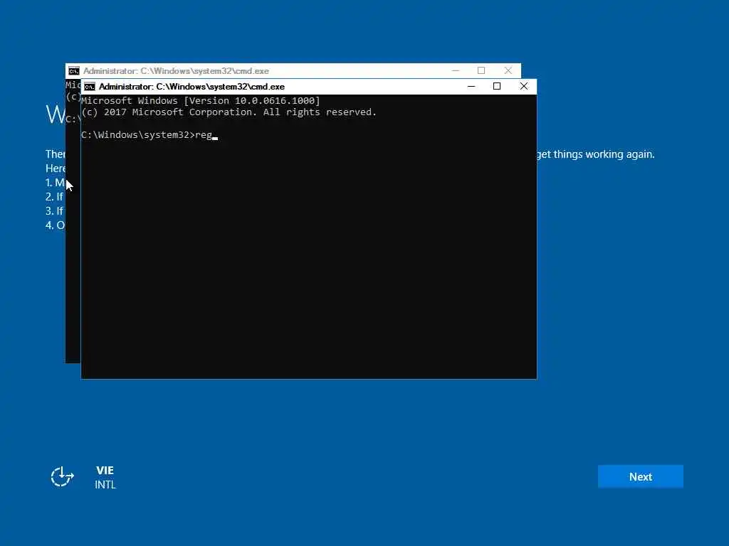Close the front cmd.exe window
729x546 pixels.
coord(523,86)
